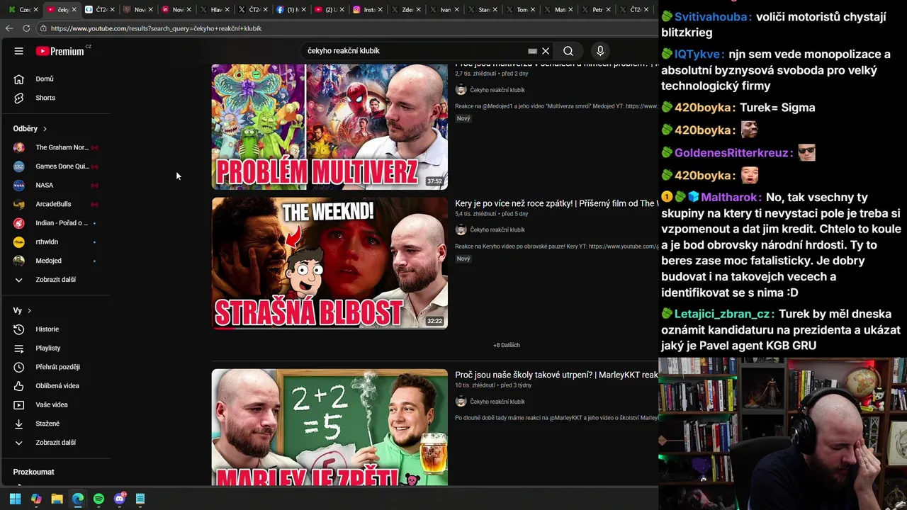907x510 pixels.
Task: Go to Domů in the sidebar
Action: click(x=44, y=79)
